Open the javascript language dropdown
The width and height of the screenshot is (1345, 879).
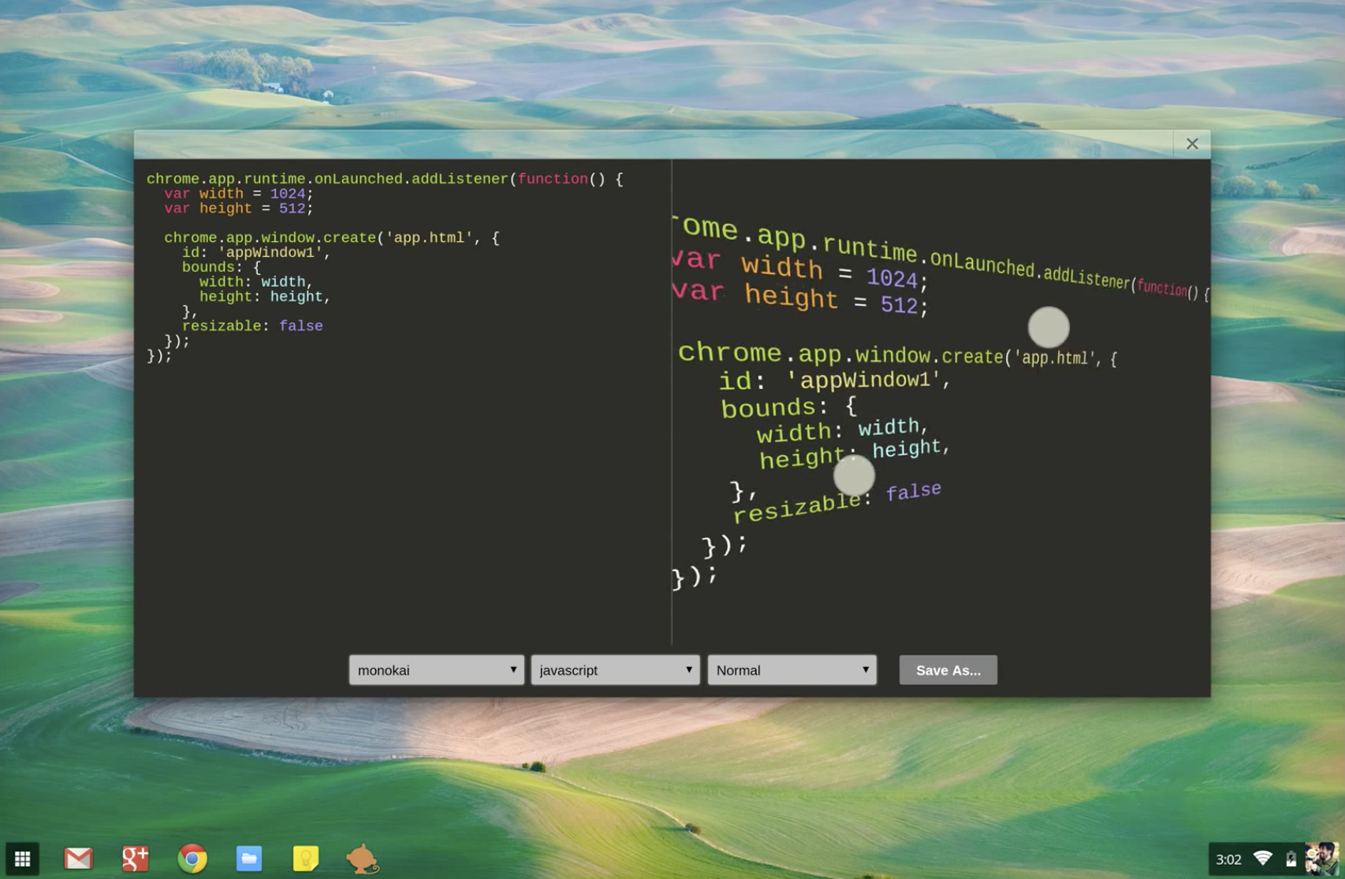pos(615,670)
